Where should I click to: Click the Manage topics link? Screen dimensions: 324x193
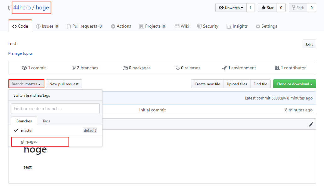coord(20,53)
